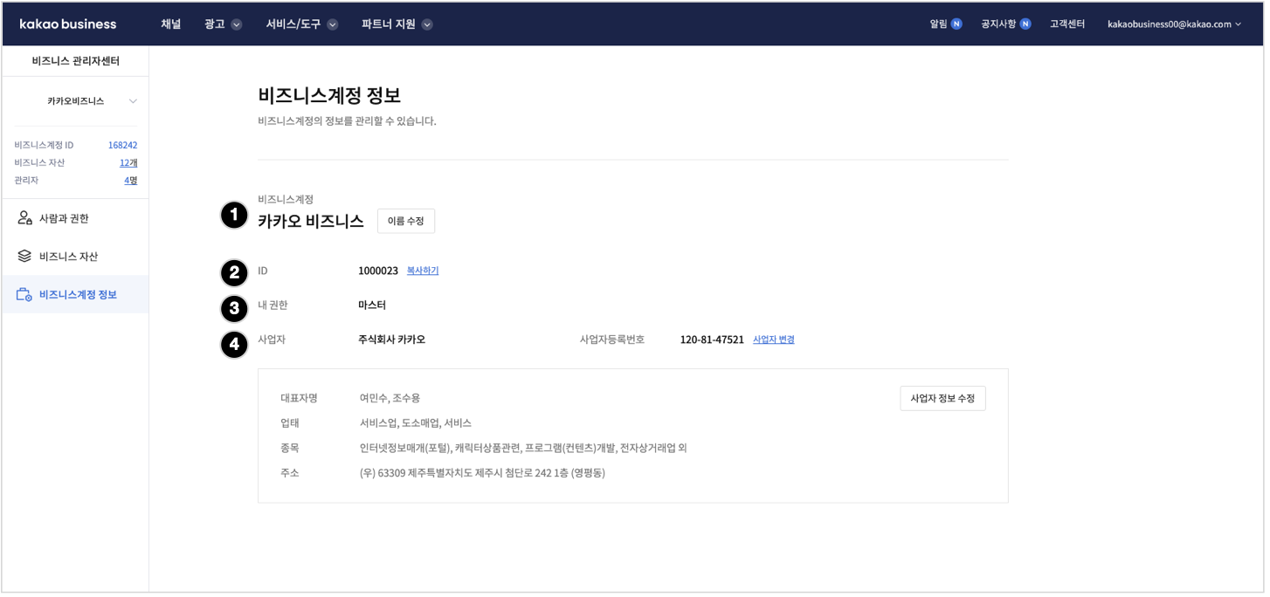Open 공지사항 notices
Screen dimensions: 1270x597
pyautogui.click(x=1005, y=24)
